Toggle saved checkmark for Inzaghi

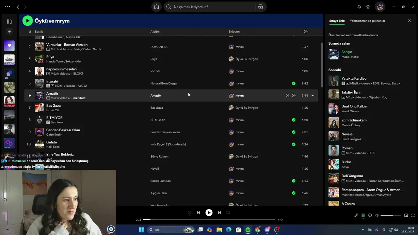tap(294, 83)
